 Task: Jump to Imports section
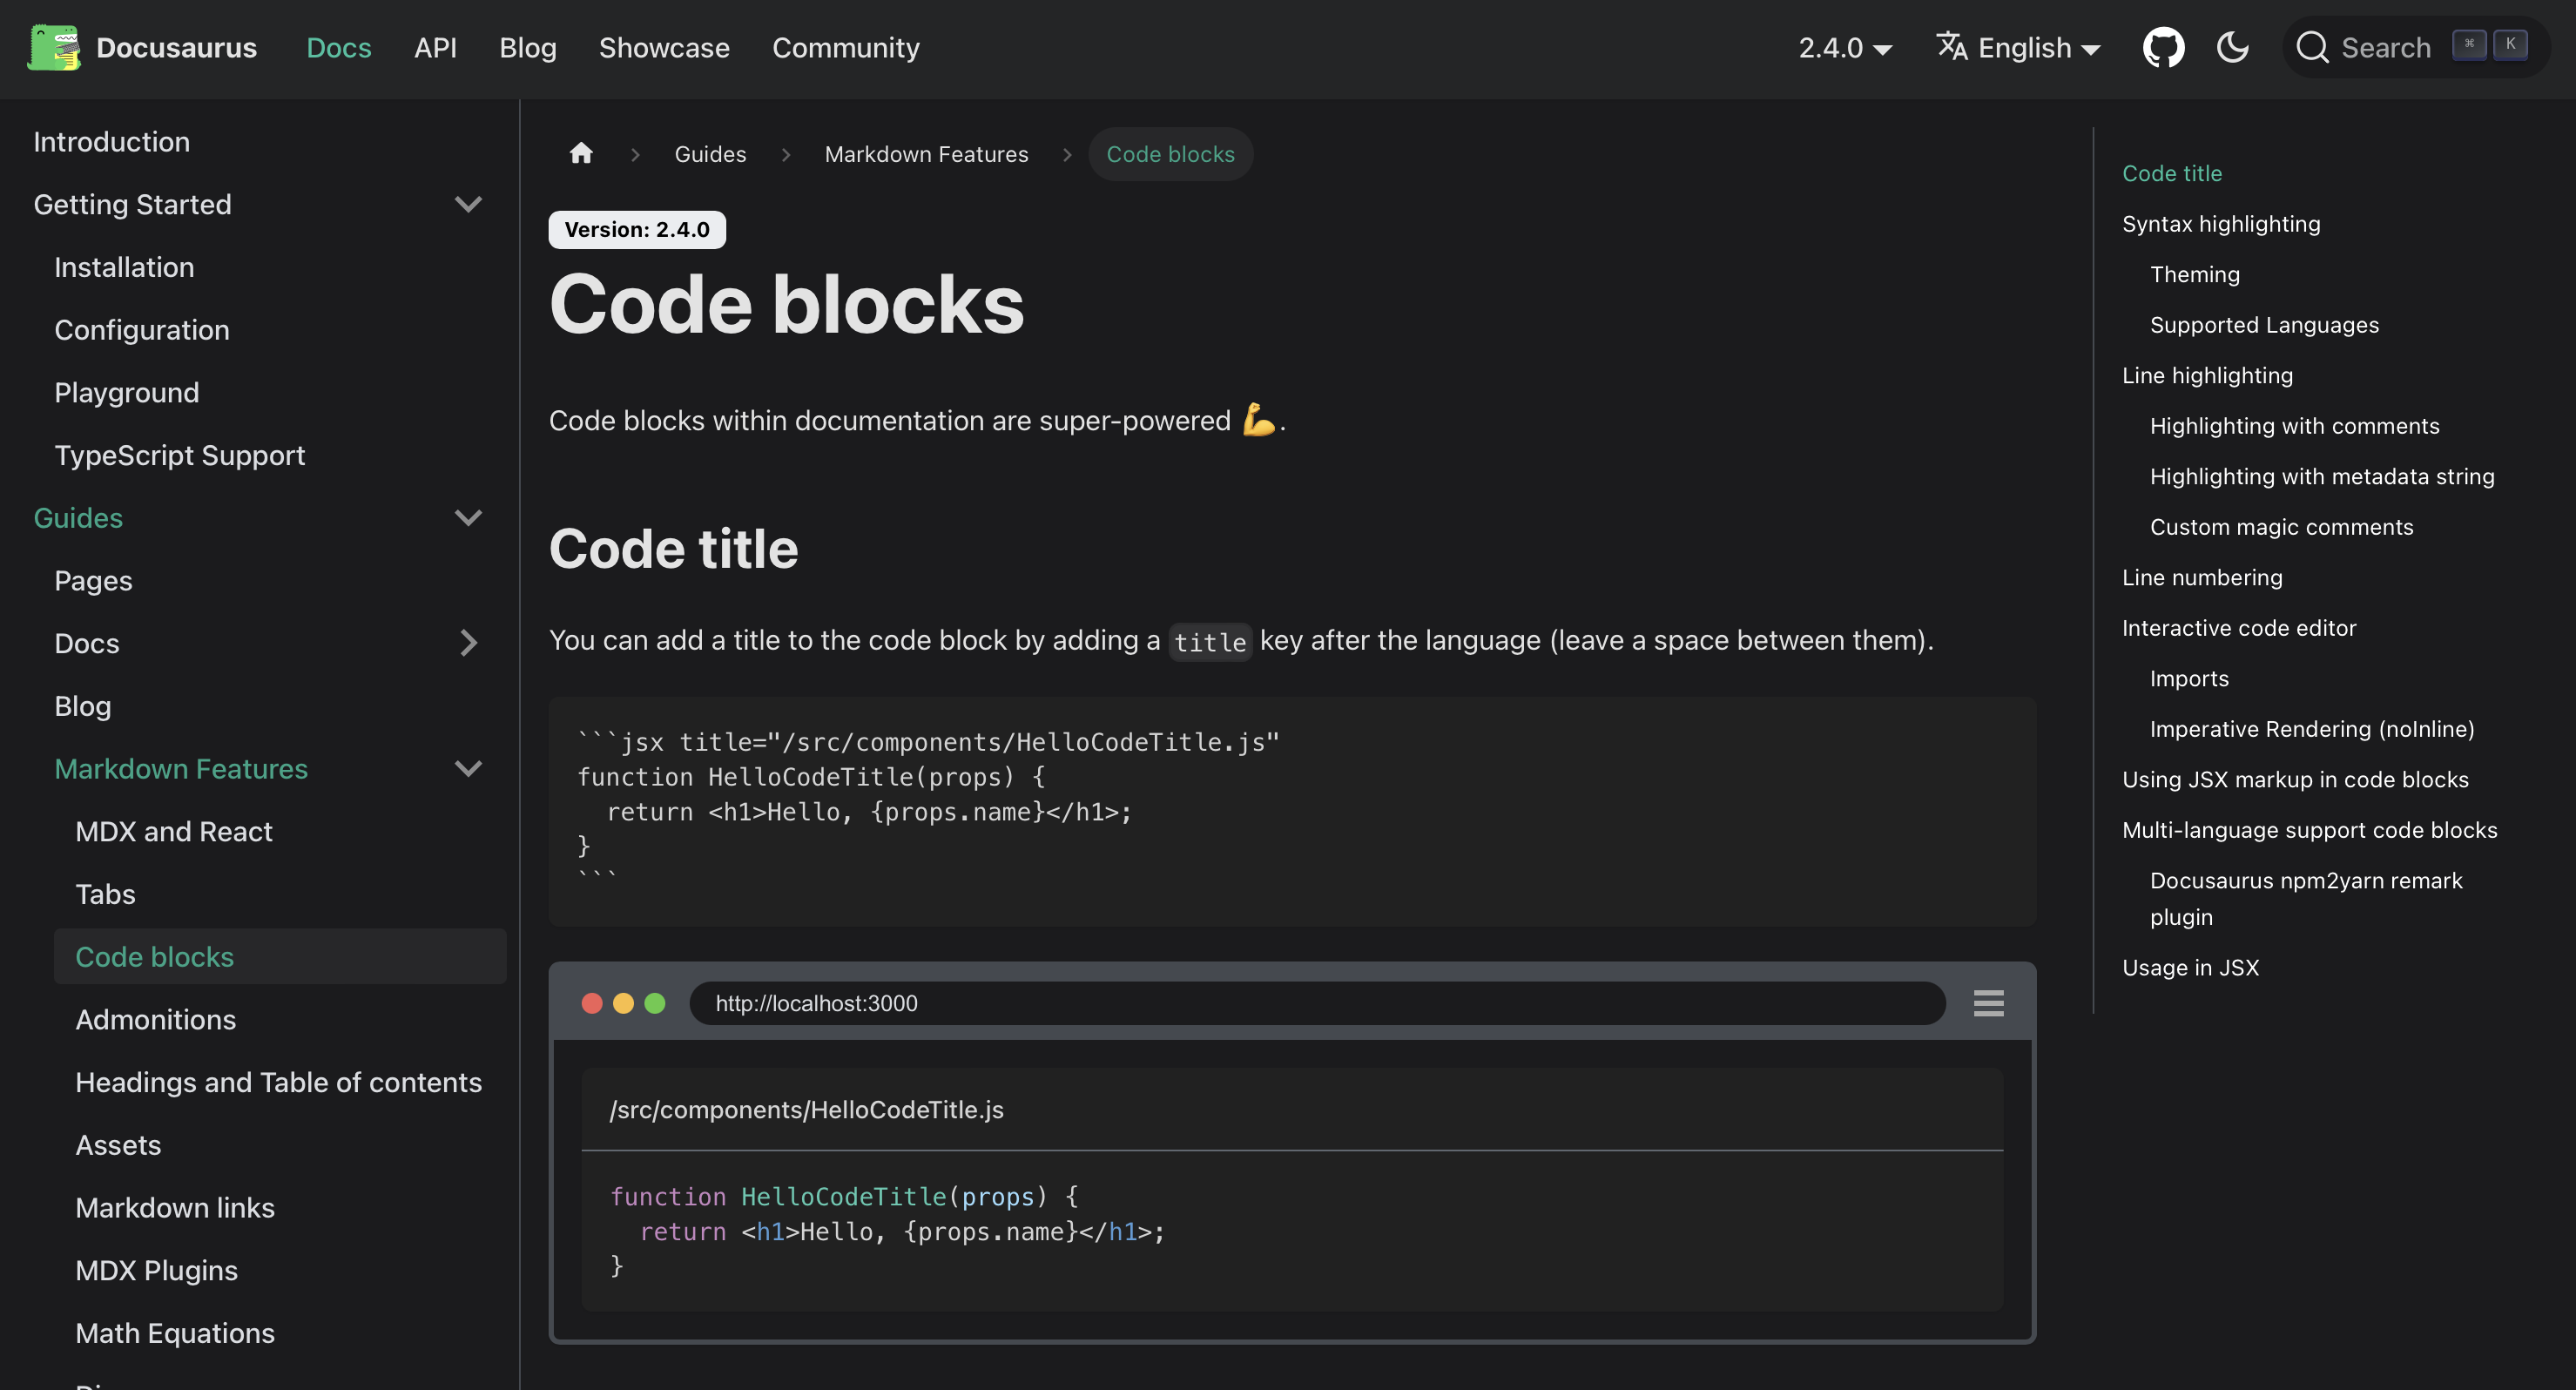(x=2189, y=678)
